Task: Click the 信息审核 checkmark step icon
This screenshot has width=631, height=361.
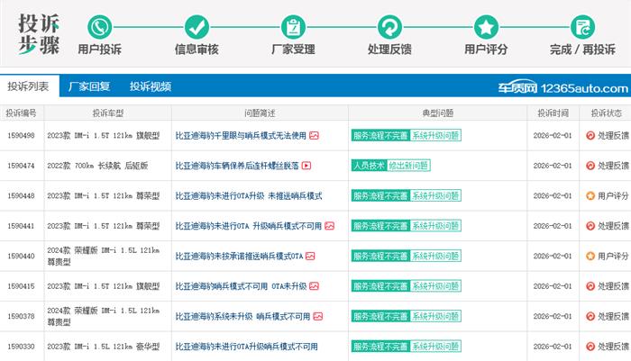Action: (x=197, y=27)
